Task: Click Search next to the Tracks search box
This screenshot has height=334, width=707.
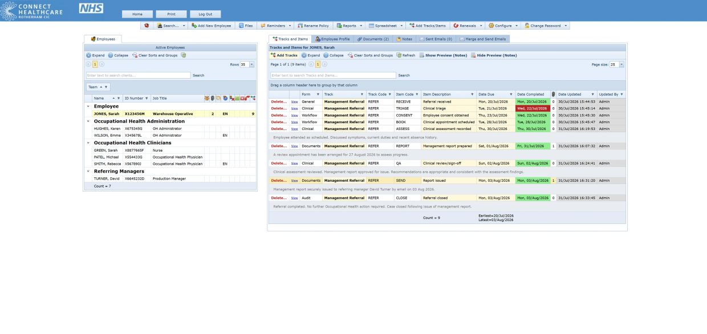Action: (x=404, y=75)
